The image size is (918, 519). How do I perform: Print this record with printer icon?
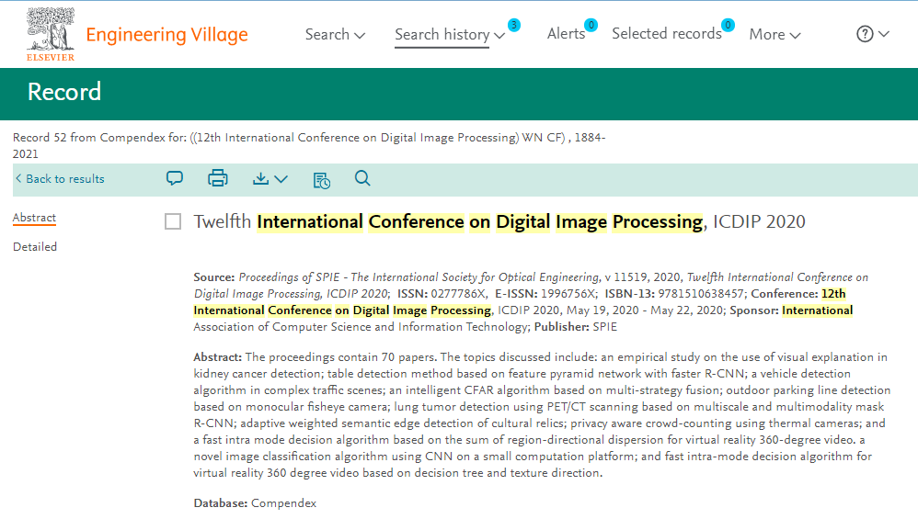[x=218, y=178]
